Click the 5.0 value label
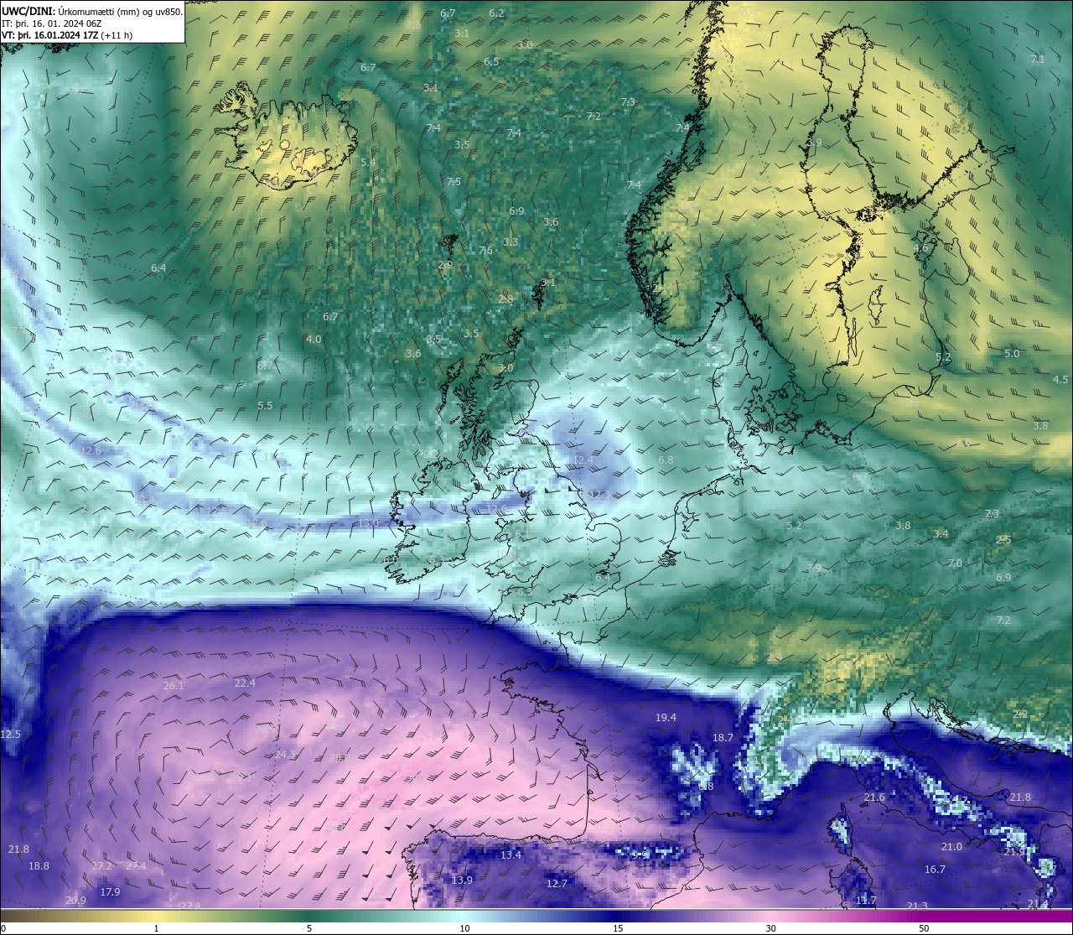 (x=1012, y=353)
